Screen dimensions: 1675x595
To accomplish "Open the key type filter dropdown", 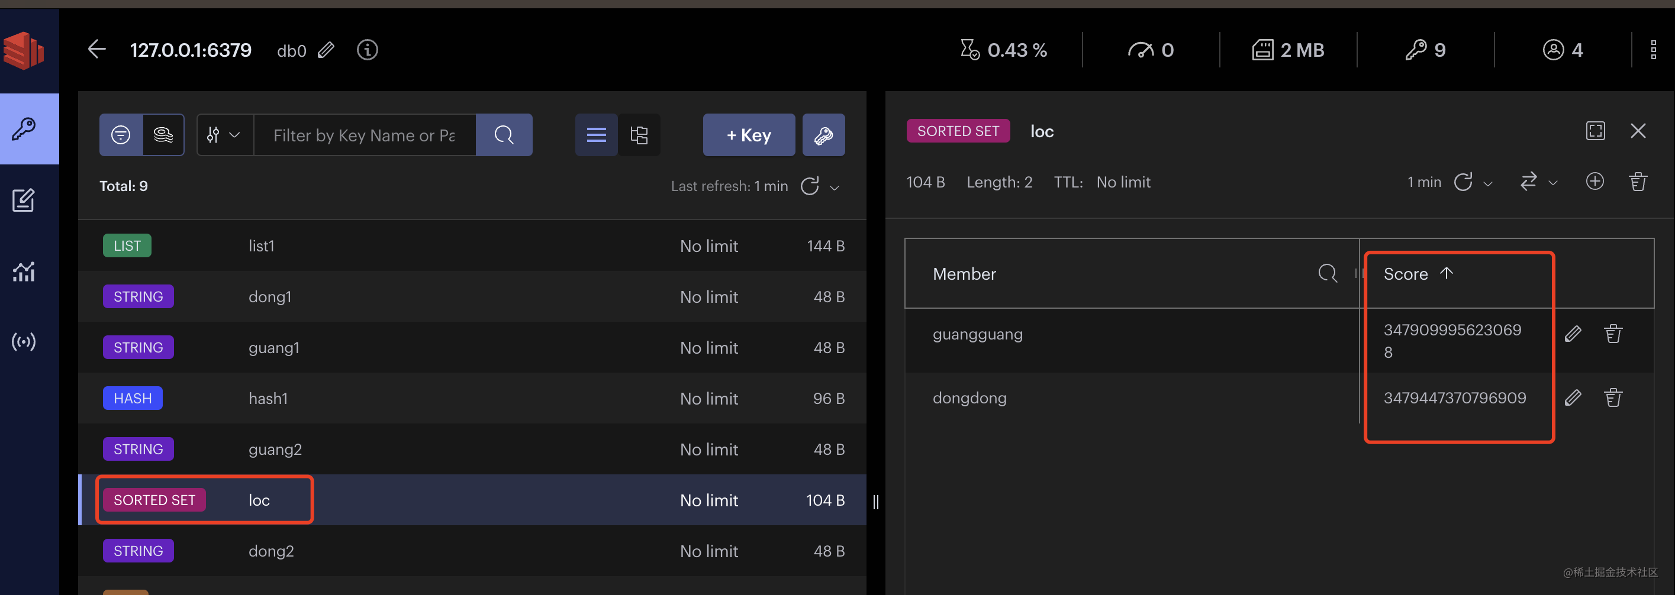I will click(224, 135).
